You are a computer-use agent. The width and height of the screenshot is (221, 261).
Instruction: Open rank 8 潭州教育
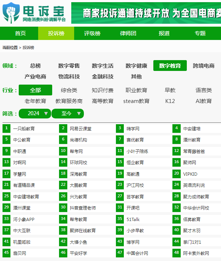[192, 140]
